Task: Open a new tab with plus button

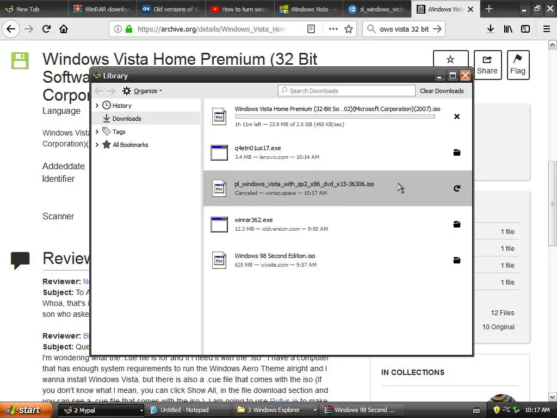Action: [489, 9]
